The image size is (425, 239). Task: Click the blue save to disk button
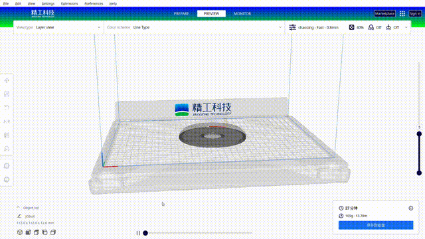tap(376, 225)
